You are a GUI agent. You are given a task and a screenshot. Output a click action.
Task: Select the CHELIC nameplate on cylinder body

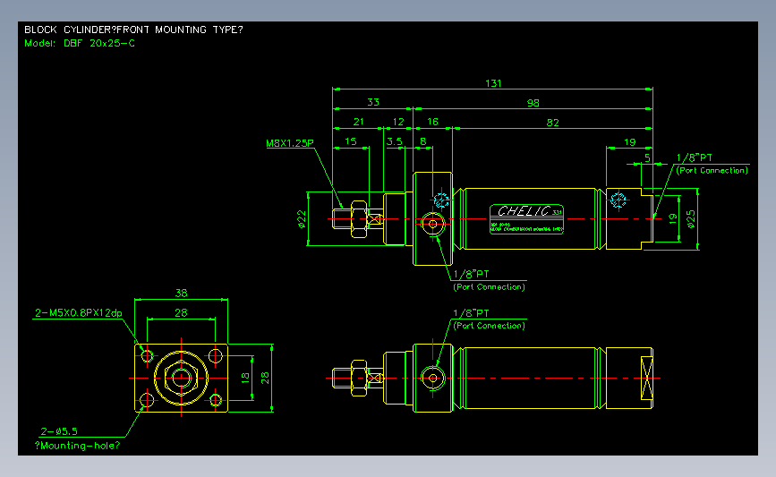(526, 218)
